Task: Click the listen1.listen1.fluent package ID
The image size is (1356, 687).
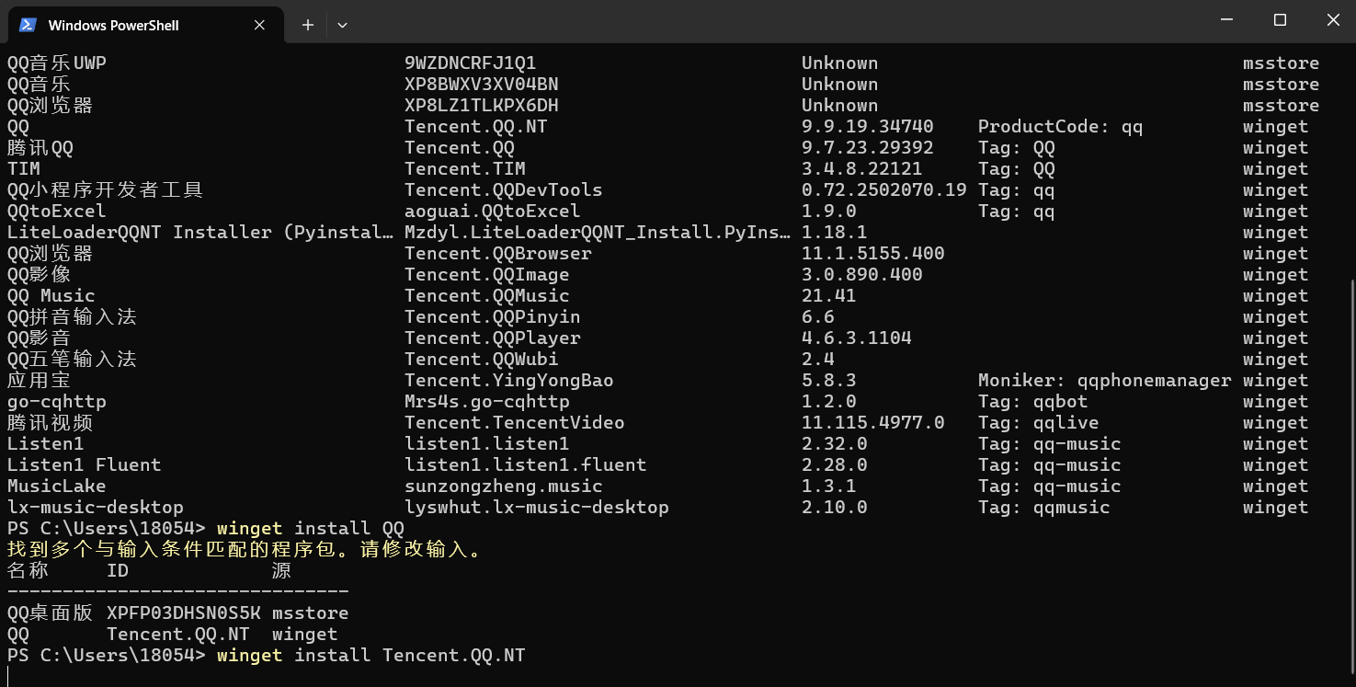Action: coord(525,465)
